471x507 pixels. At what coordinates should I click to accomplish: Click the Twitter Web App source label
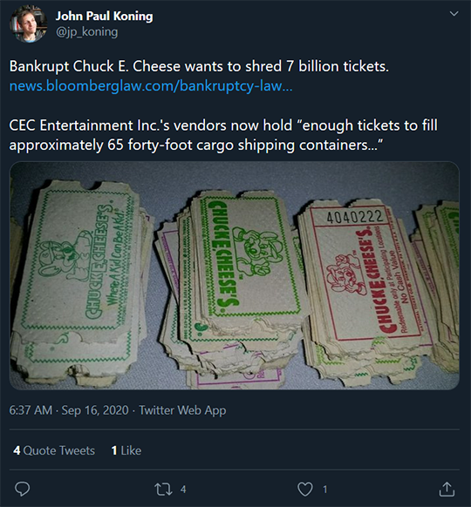(182, 410)
